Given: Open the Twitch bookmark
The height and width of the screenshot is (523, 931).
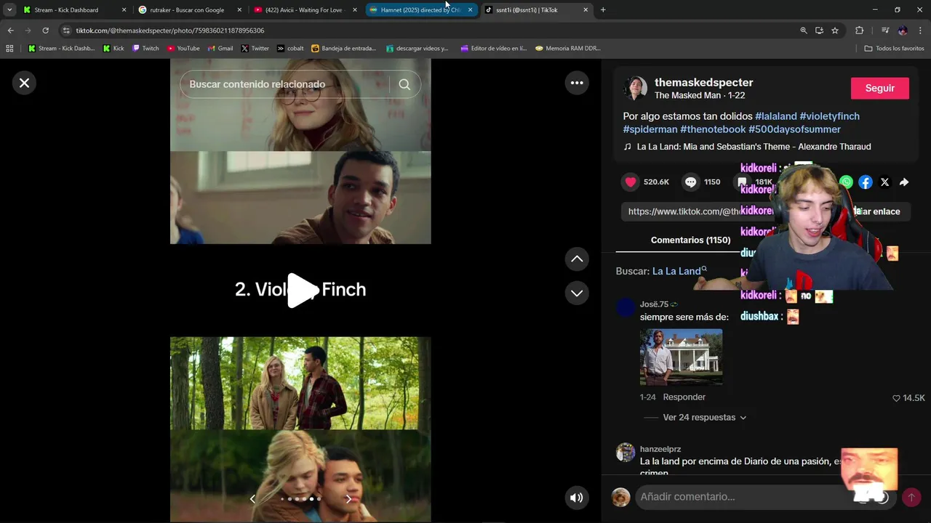Looking at the screenshot, I should [145, 49].
